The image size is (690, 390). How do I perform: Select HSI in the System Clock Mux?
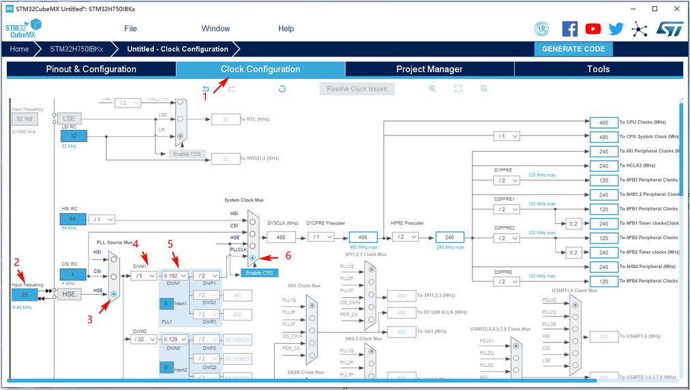click(252, 218)
